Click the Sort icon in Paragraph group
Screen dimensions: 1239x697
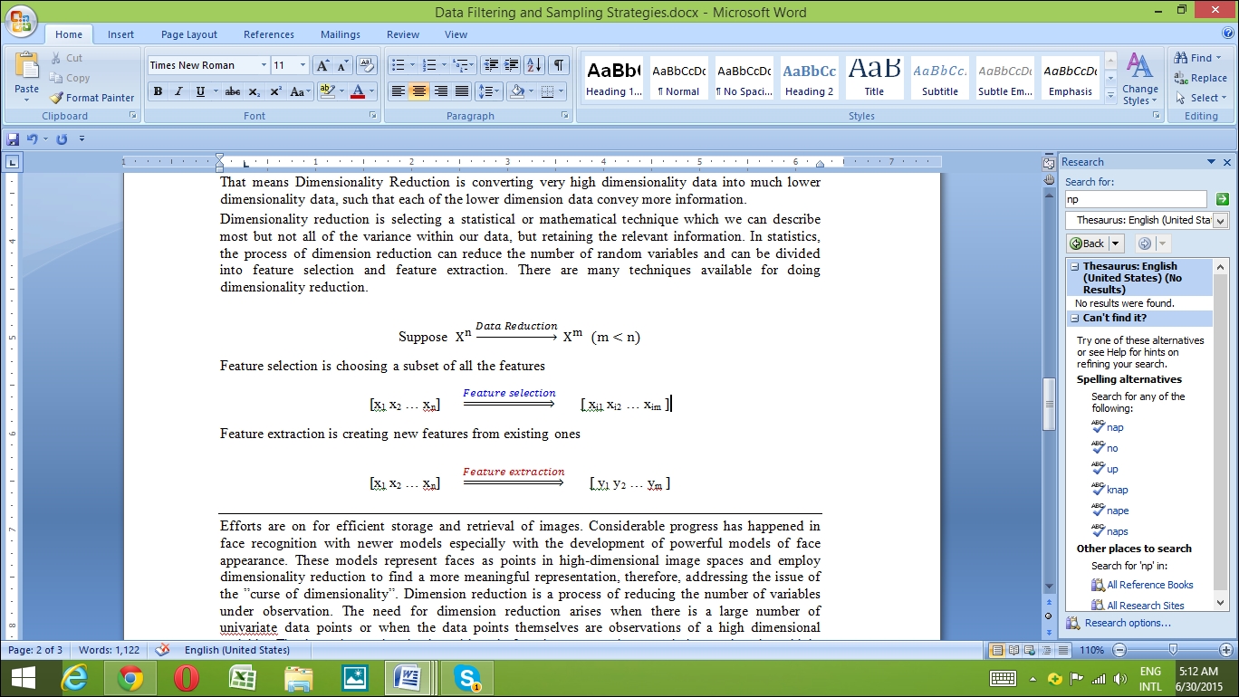pyautogui.click(x=533, y=64)
